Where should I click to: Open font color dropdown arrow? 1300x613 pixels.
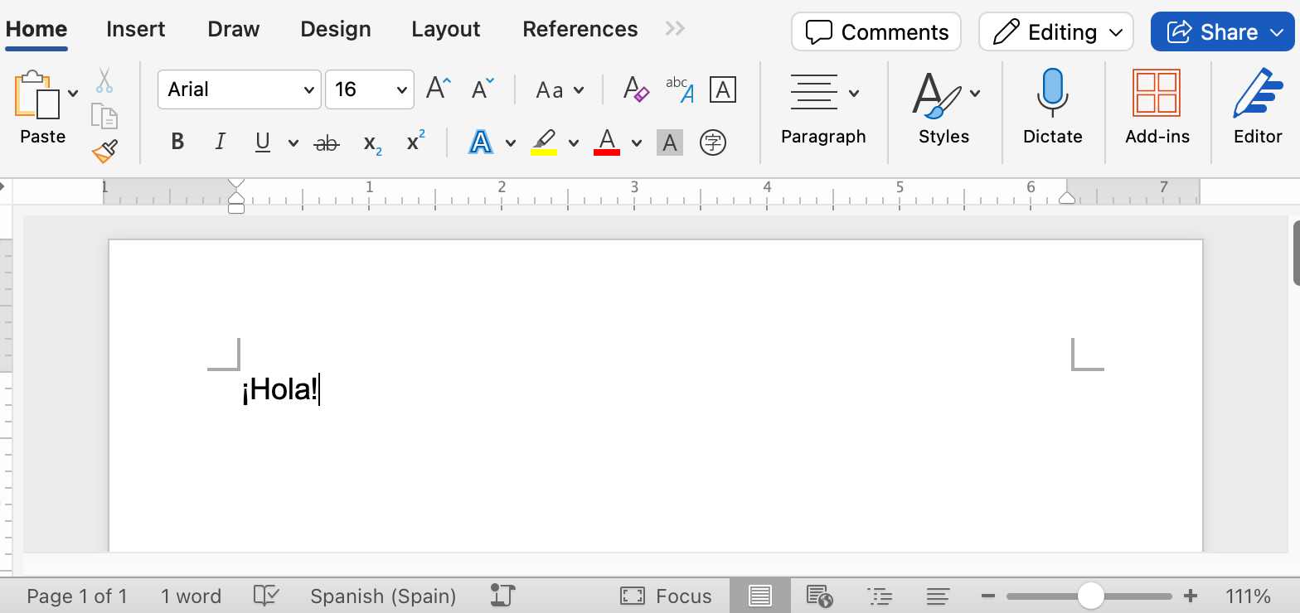pos(636,143)
